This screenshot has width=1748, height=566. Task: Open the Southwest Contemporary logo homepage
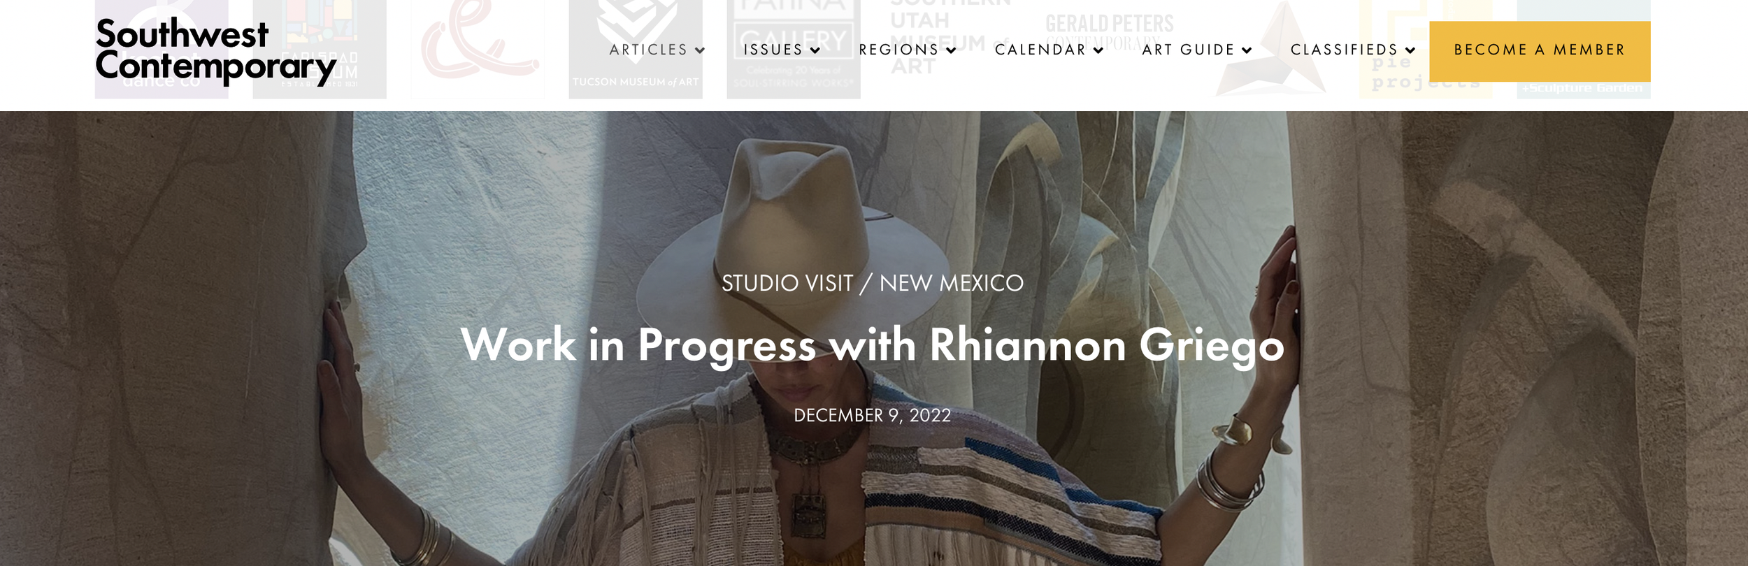tap(216, 51)
